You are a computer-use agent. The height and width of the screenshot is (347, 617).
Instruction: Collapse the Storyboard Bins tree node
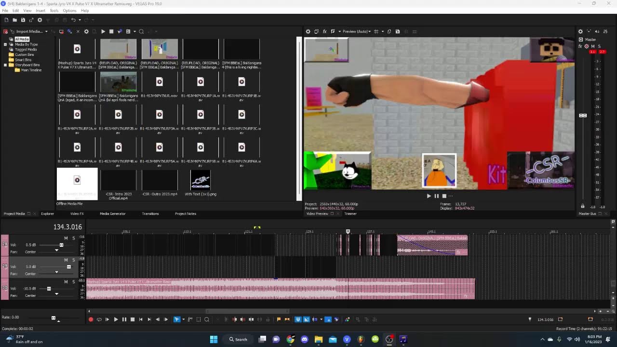pos(5,65)
